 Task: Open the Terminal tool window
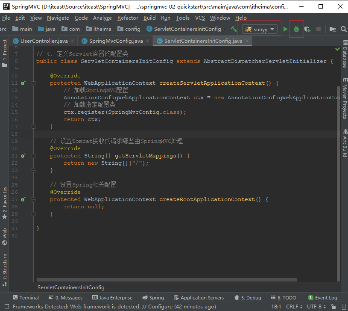coord(26,298)
